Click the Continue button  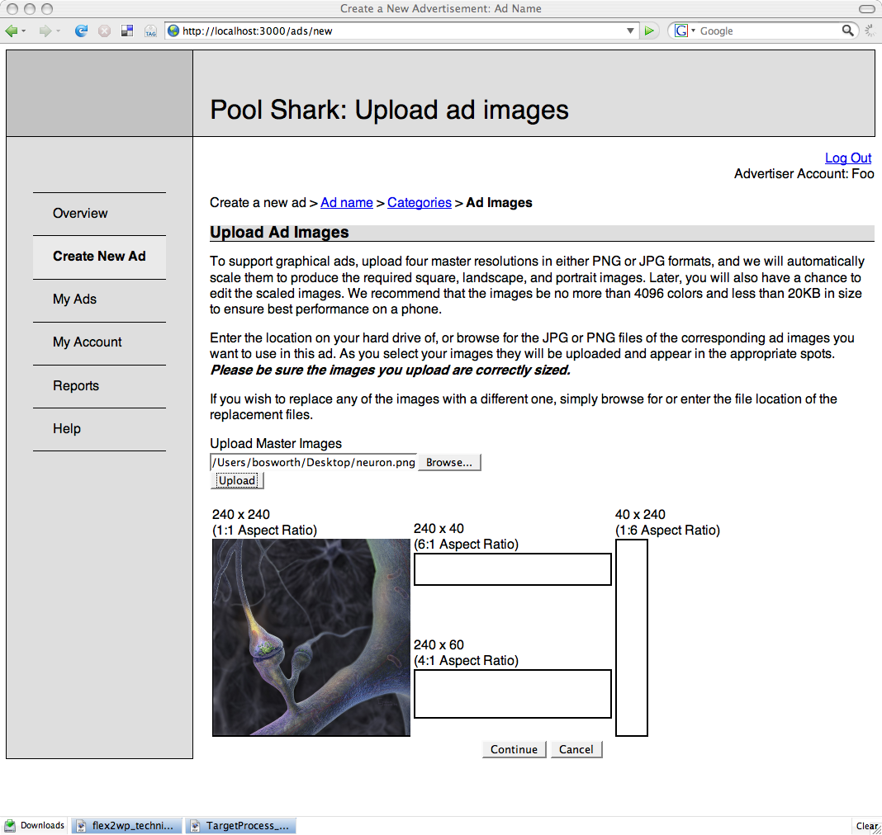point(514,749)
